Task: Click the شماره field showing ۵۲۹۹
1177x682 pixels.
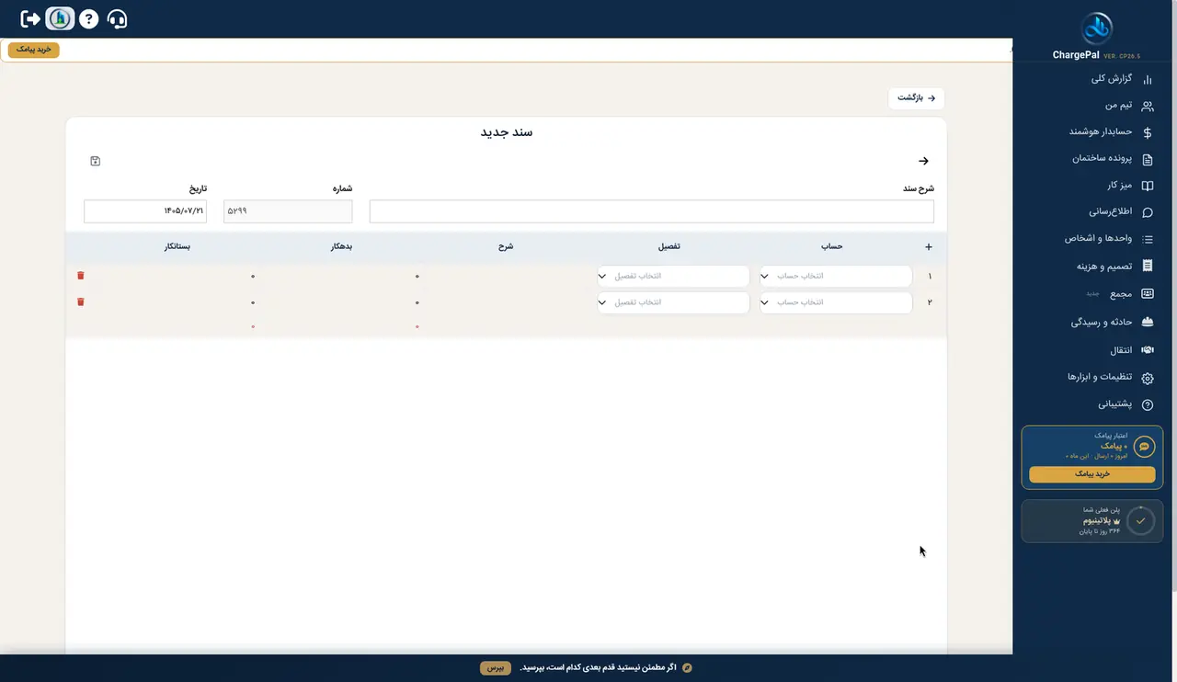Action: [x=288, y=211]
